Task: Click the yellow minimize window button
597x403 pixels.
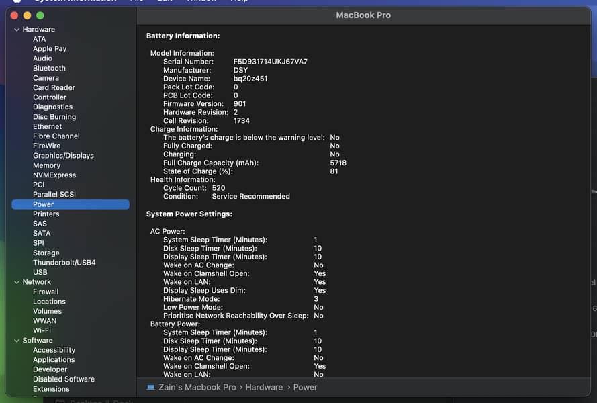Action: pyautogui.click(x=27, y=15)
